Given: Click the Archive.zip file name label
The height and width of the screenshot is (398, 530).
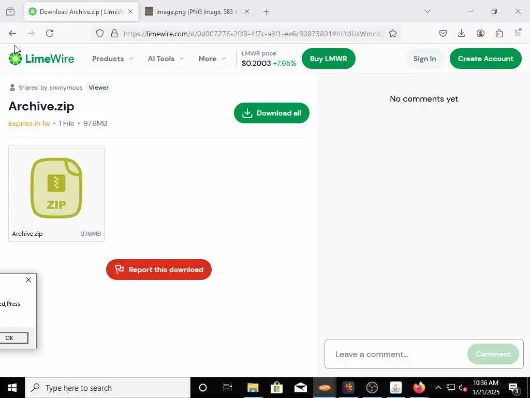Looking at the screenshot, I should (27, 234).
